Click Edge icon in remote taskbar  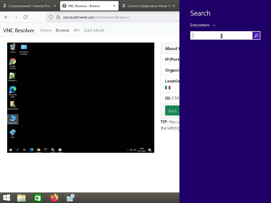pos(32,150)
